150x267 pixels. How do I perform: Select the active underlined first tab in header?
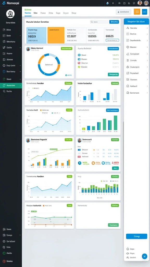click(28, 13)
